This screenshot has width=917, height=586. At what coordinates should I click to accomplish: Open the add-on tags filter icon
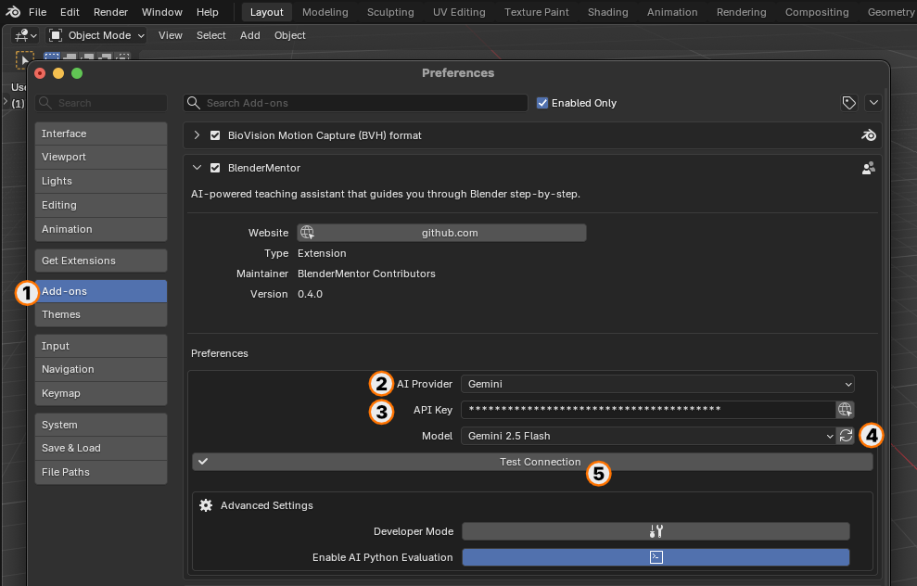(x=848, y=103)
